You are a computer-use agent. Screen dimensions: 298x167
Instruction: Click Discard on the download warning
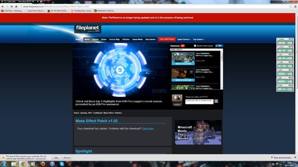[67, 158]
